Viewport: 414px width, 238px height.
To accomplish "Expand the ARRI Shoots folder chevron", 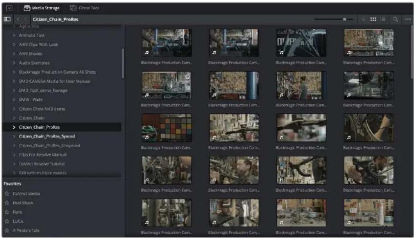I will tap(14, 54).
